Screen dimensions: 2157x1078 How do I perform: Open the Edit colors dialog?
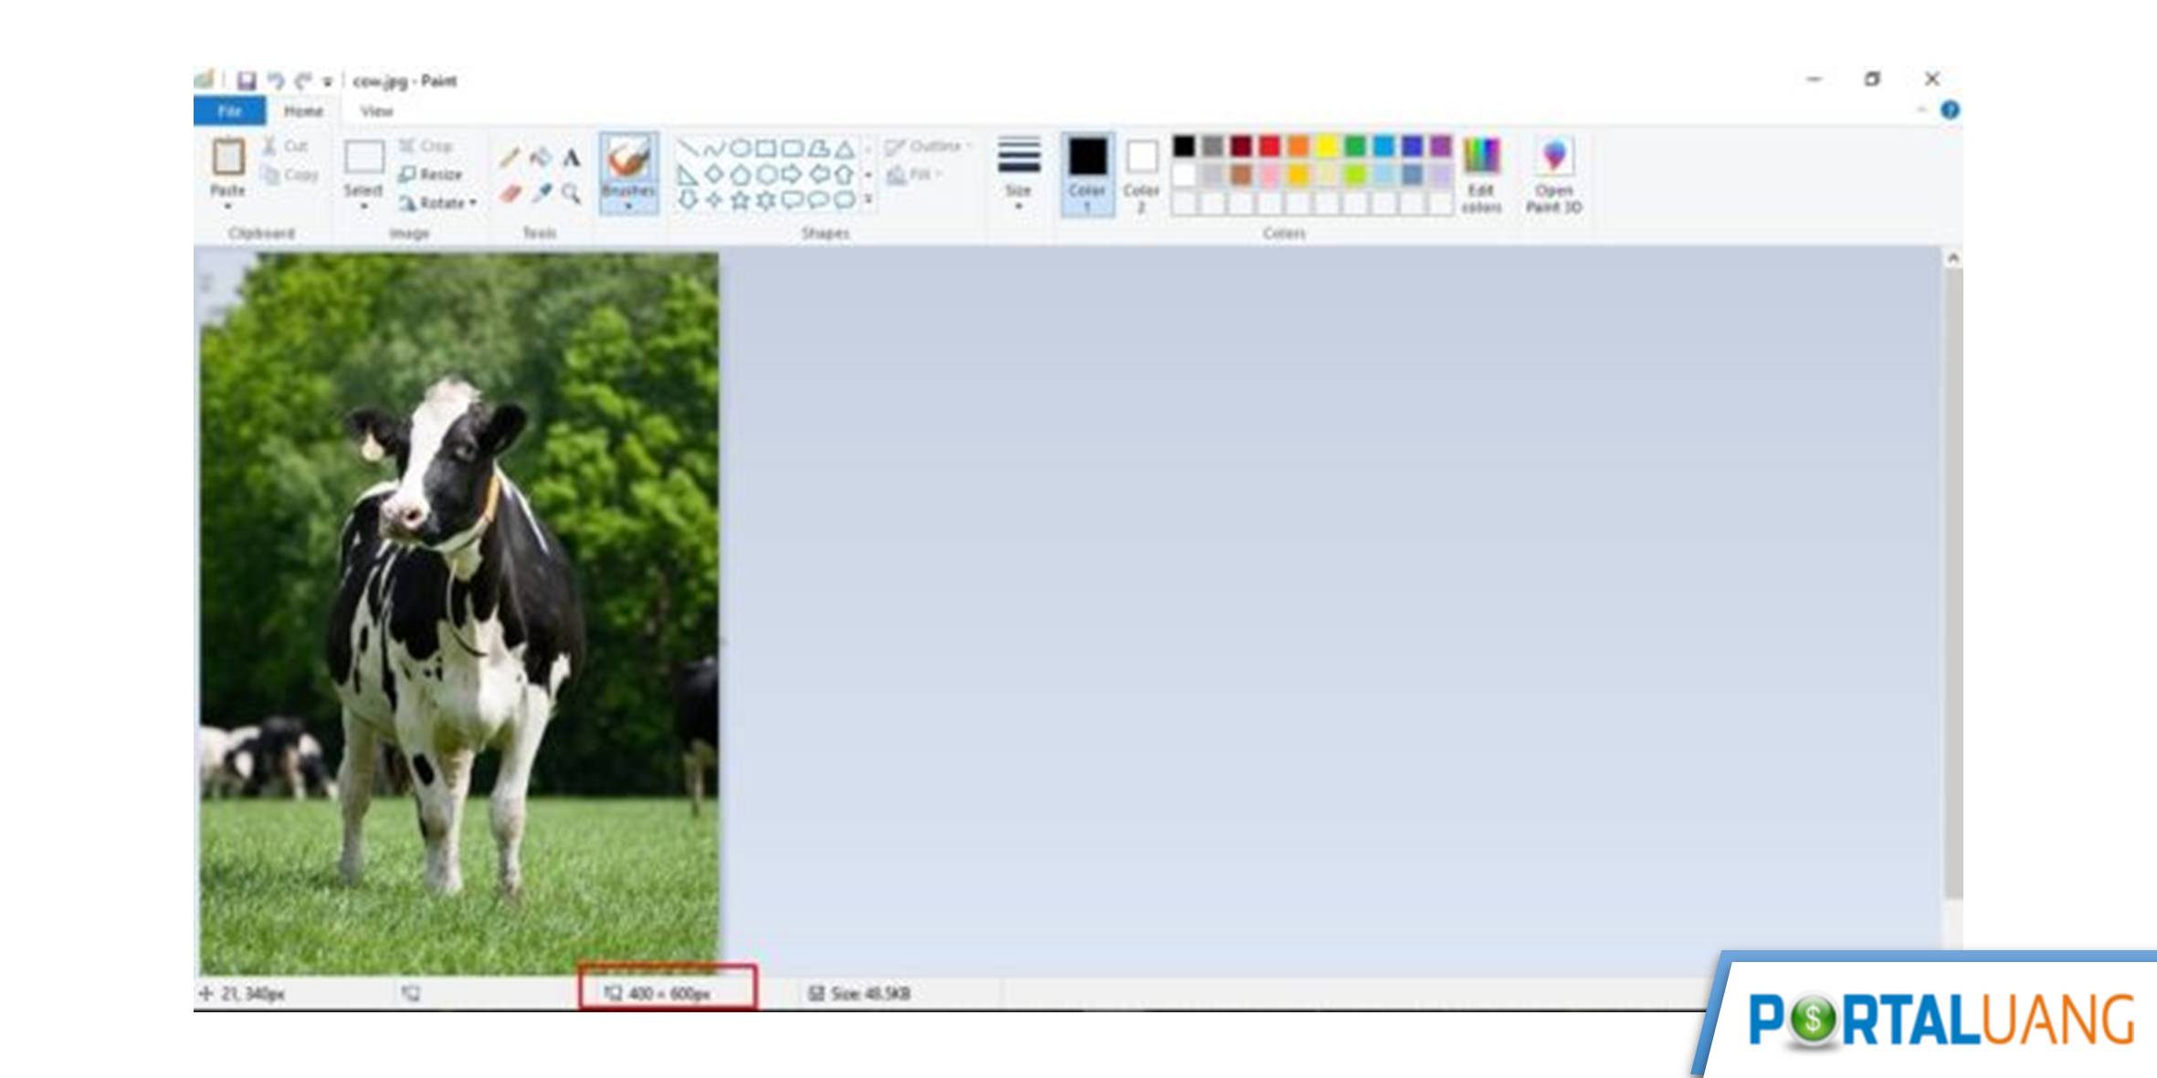click(x=1481, y=175)
